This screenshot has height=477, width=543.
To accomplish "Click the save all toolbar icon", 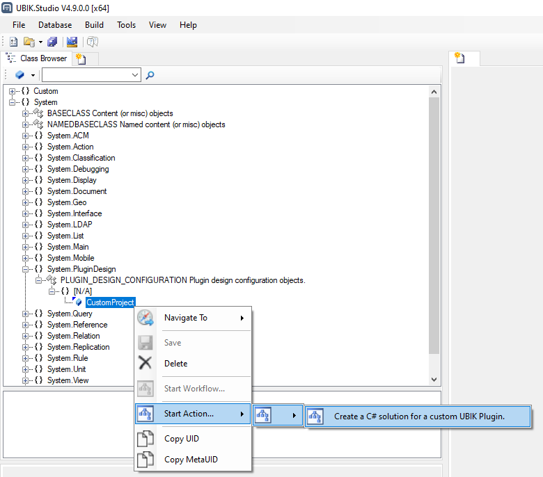I will coord(53,42).
